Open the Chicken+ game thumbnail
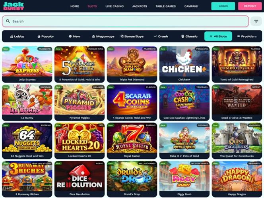 click(184, 64)
